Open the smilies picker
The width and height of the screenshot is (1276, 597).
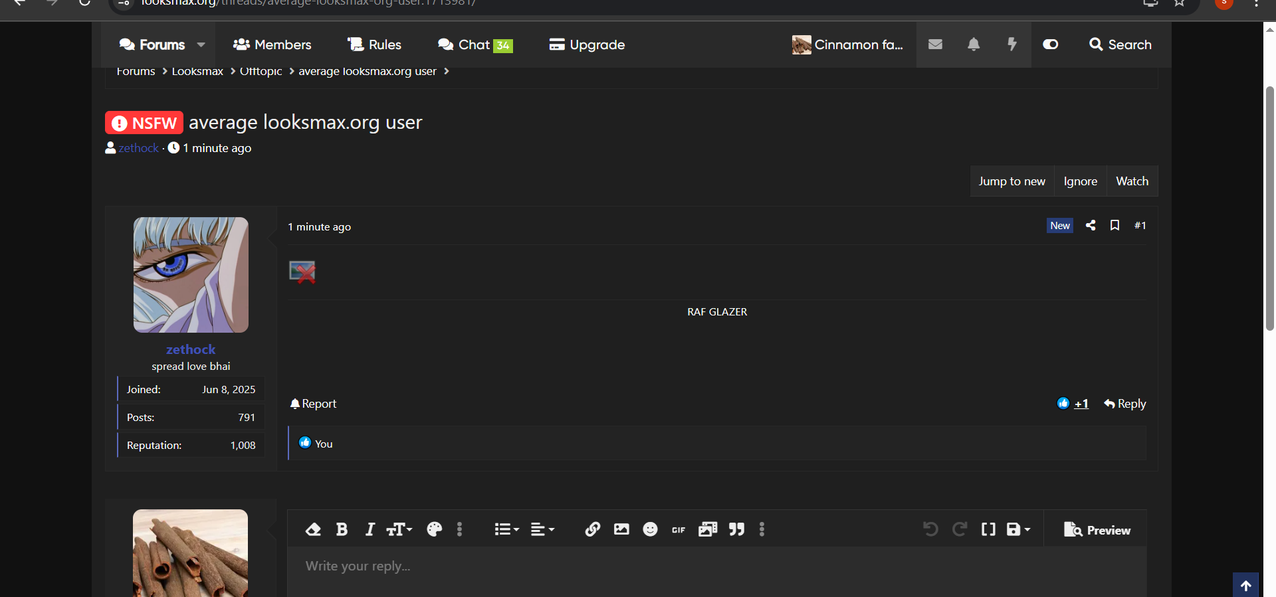650,529
